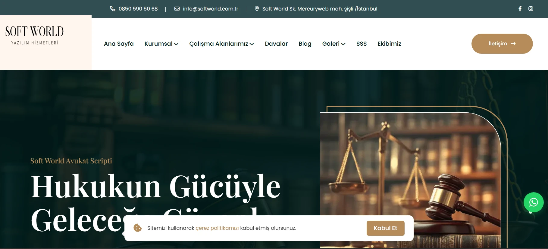Viewport: 548px width, 249px height.
Task: Go to Ana Sayfa menu item
Action: click(x=119, y=44)
